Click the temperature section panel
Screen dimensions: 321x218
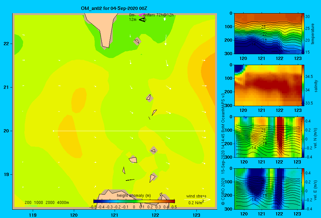pos(268,34)
